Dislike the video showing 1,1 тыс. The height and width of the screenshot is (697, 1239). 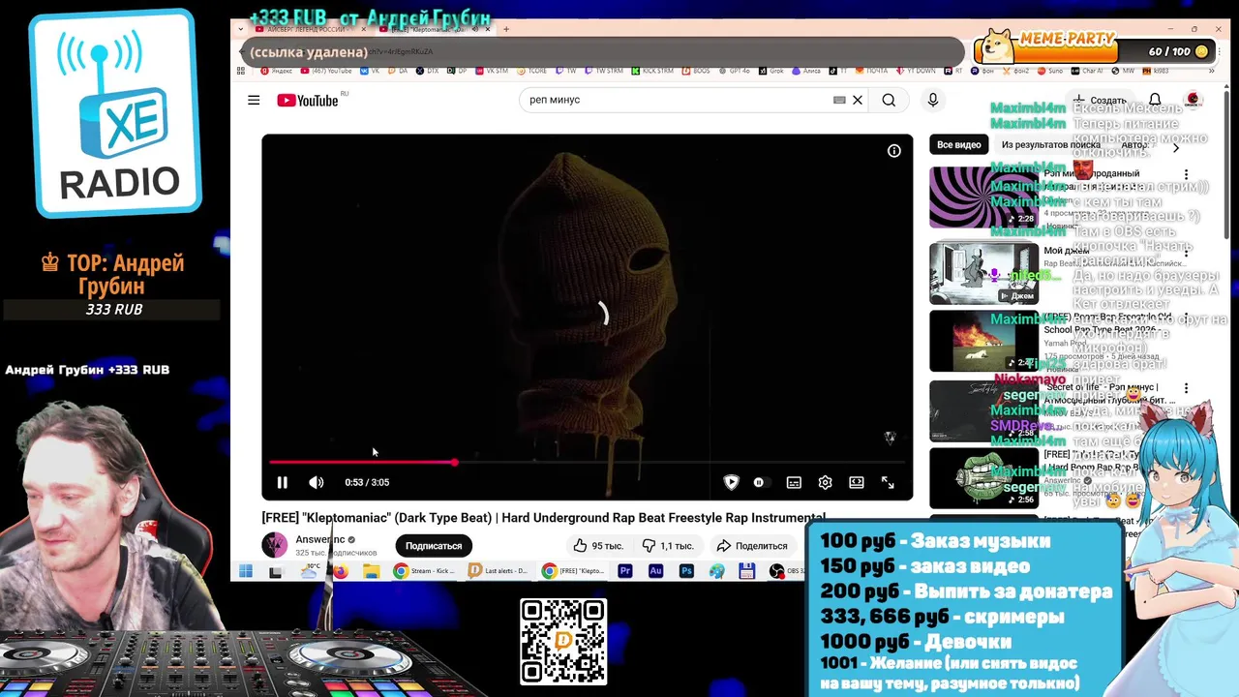click(x=668, y=546)
